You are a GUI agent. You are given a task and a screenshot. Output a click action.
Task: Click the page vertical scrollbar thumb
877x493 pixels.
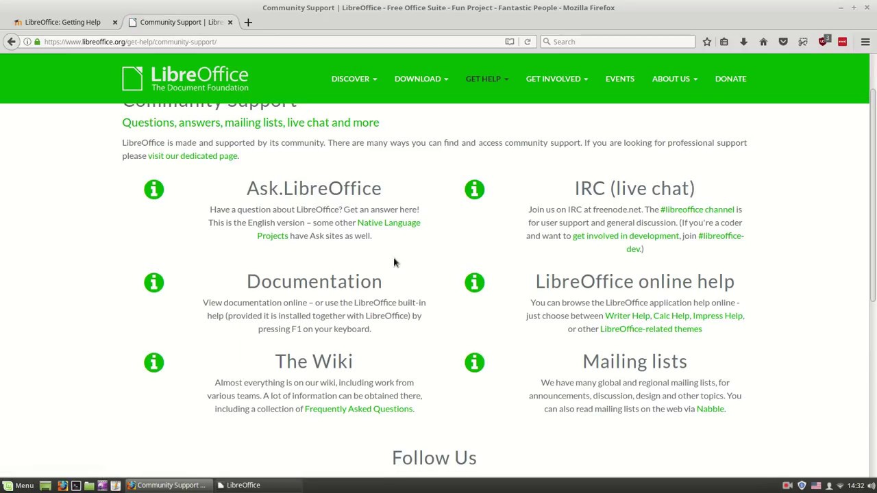(873, 195)
